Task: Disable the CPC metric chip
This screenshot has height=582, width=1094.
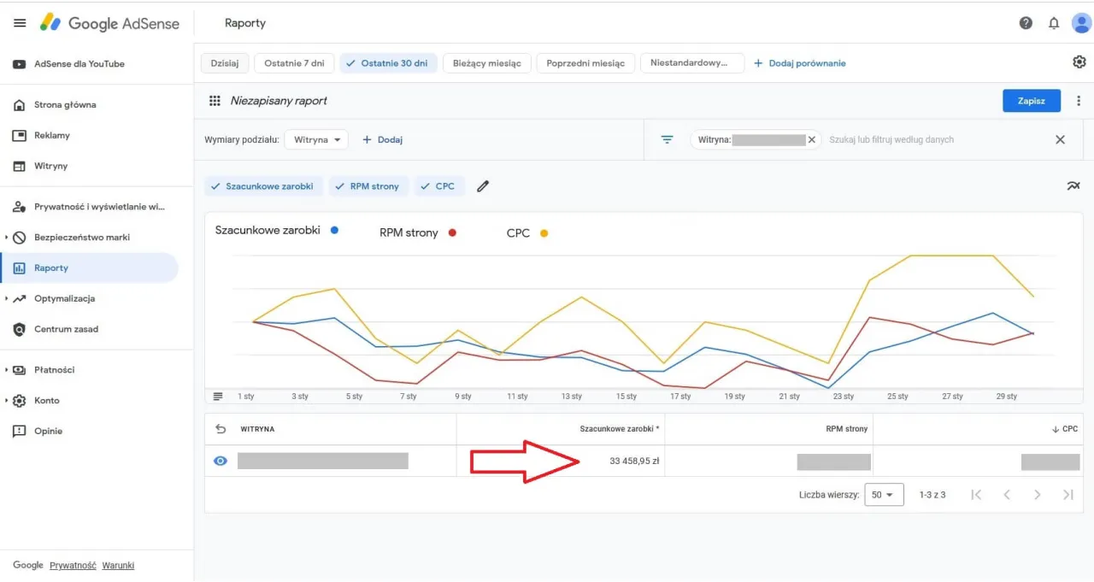Action: click(439, 185)
